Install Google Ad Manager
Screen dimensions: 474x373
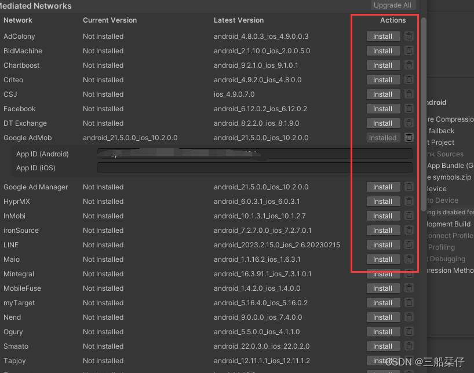pos(383,187)
